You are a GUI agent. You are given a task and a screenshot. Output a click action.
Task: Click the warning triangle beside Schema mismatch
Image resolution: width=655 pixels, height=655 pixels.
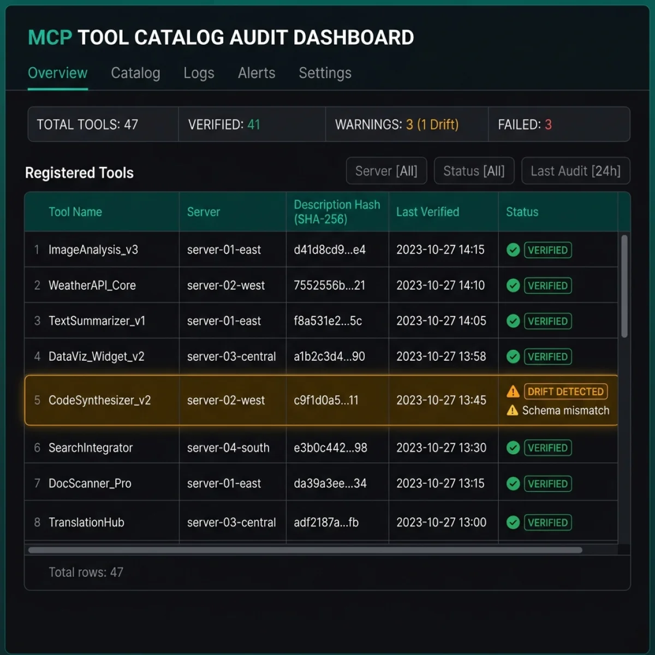(x=512, y=410)
